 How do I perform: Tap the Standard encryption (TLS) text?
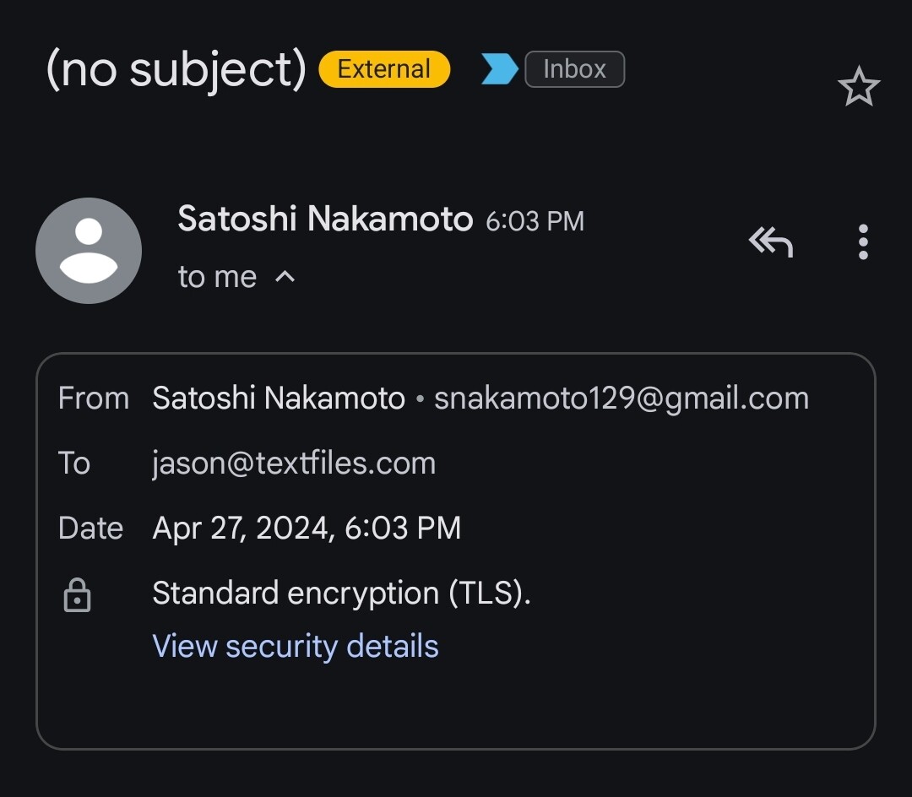click(341, 594)
